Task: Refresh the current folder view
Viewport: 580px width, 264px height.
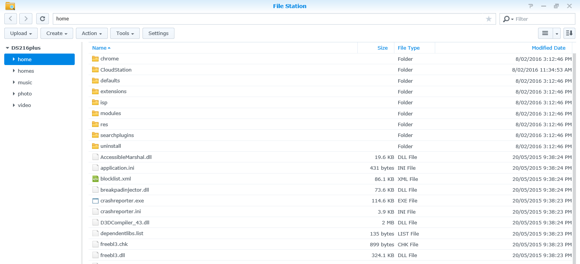Action: click(42, 18)
